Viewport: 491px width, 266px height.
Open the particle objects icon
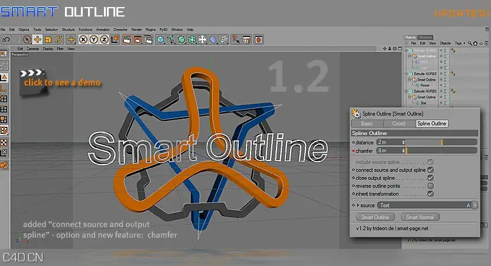pyautogui.click(x=224, y=40)
